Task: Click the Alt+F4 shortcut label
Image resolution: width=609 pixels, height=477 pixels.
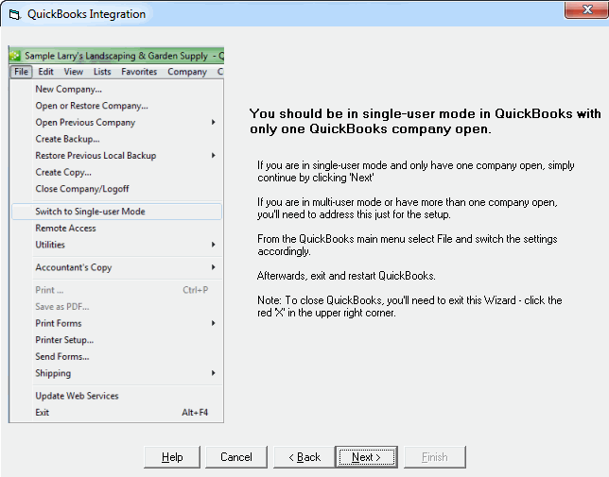Action: point(195,413)
